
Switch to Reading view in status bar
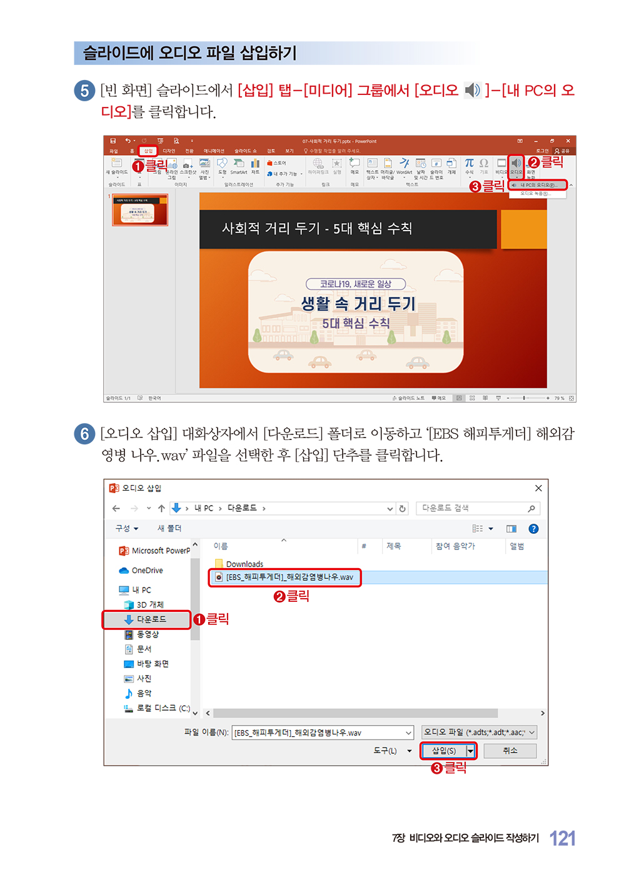[485, 398]
